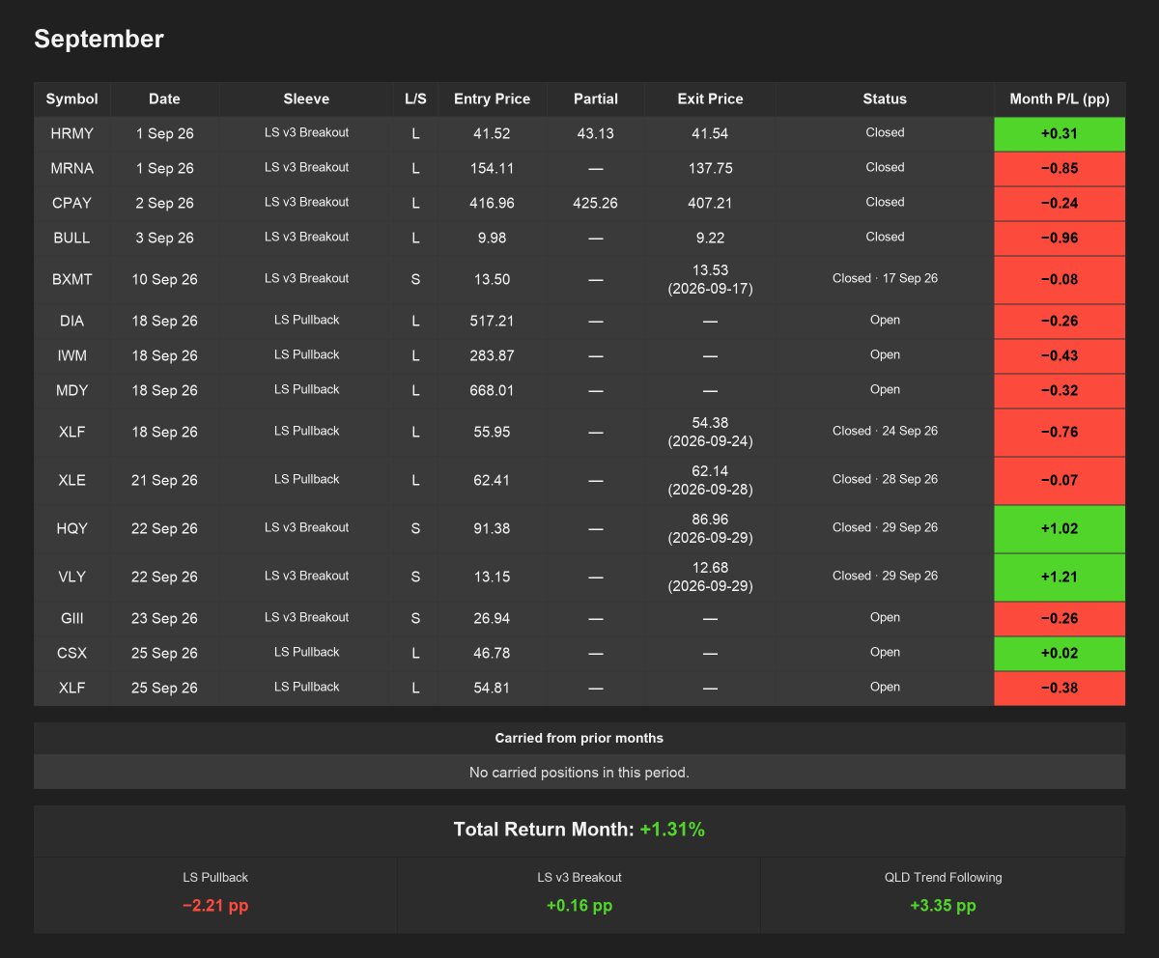Click status Closed · 17 Sep 26
This screenshot has width=1159, height=958.
click(x=885, y=279)
